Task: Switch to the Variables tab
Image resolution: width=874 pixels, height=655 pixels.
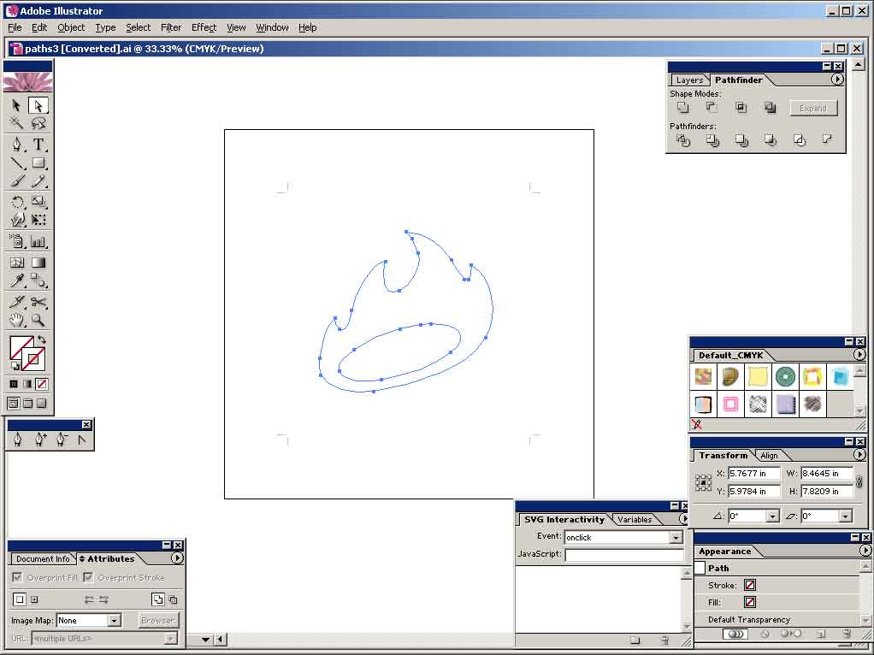Action: pos(635,520)
